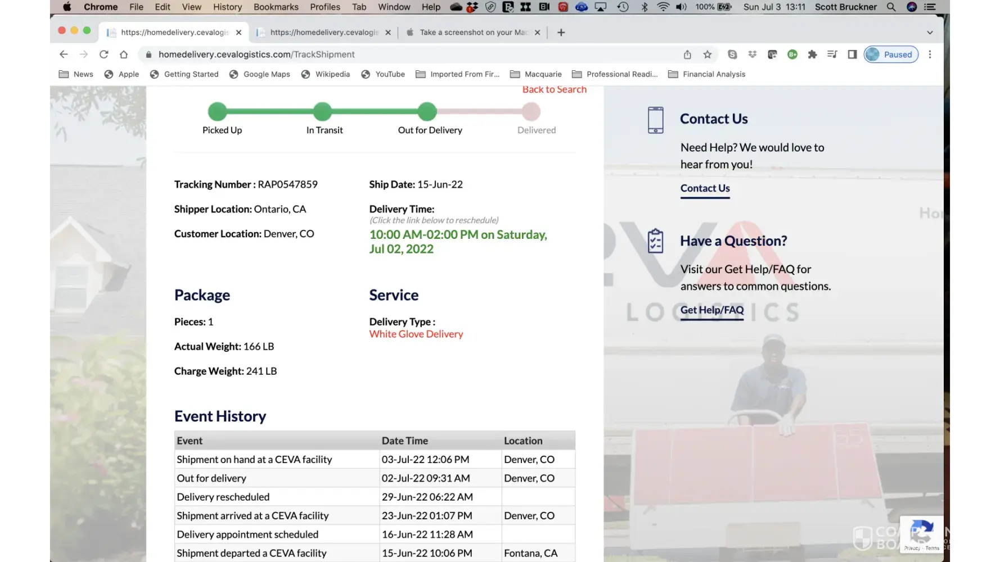Viewport: 1000px width, 562px height.
Task: Bookmark page with the star icon
Action: point(708,55)
